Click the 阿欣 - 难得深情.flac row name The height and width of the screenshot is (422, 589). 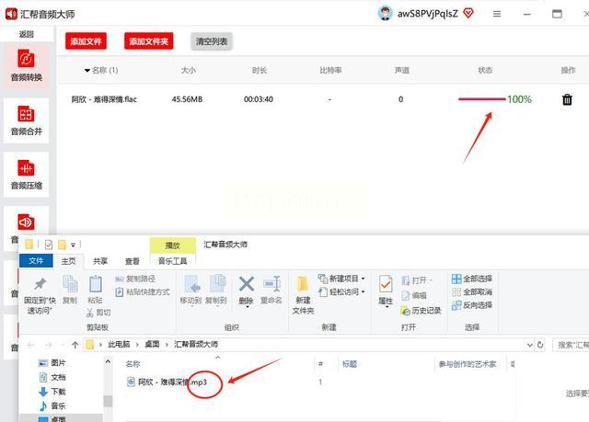click(104, 99)
